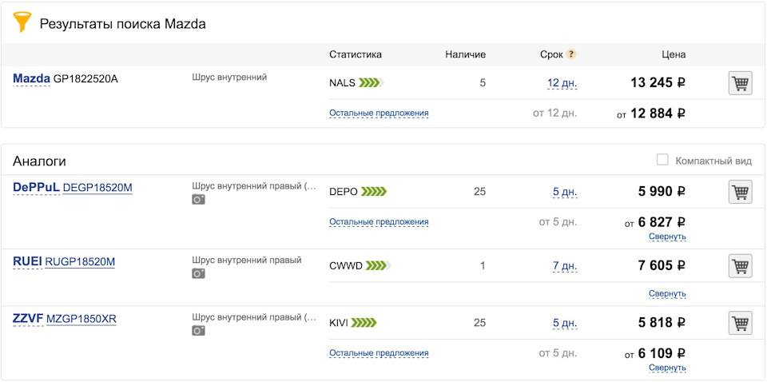Open photo of DePPuL part
This screenshot has height=382, width=767.
(198, 200)
